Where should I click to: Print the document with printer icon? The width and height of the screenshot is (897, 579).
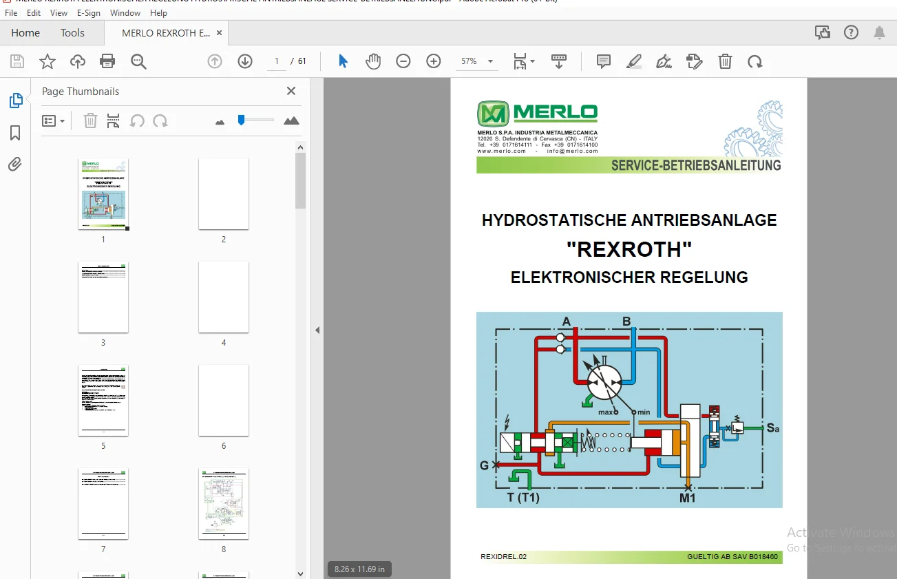coord(107,61)
